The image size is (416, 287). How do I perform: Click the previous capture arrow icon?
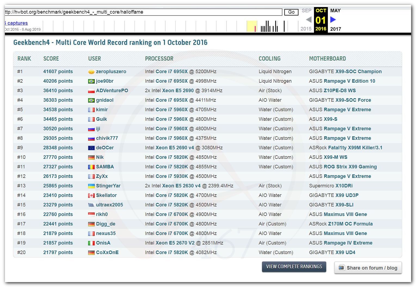pos(309,20)
